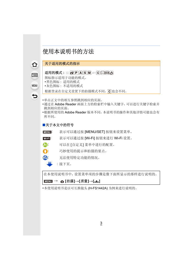
Task: Click the label 适用的模式
Action: [x=53, y=73]
